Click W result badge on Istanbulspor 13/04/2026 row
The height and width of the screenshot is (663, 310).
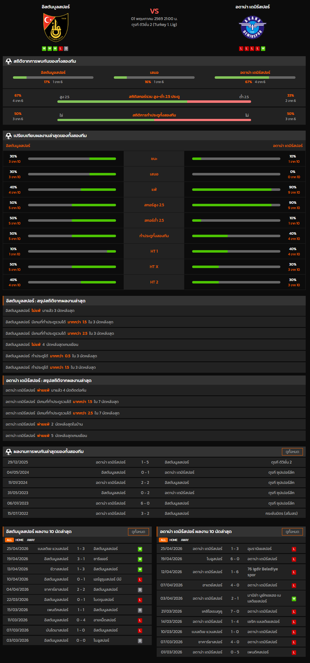coord(140,569)
